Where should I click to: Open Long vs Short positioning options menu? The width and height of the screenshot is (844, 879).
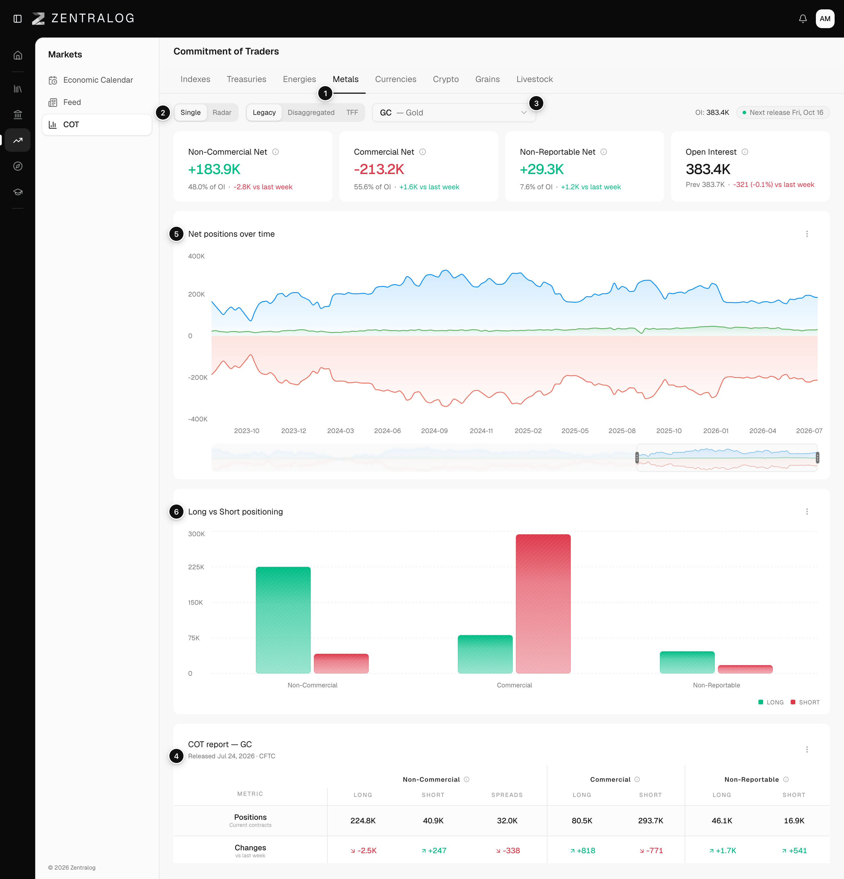(807, 512)
